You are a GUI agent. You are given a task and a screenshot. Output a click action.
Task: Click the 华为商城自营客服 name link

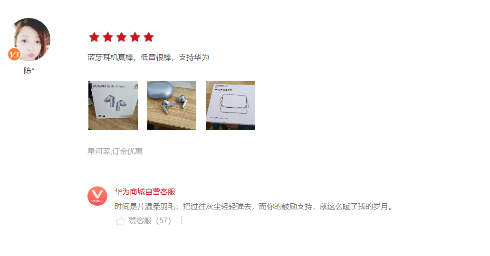click(145, 192)
